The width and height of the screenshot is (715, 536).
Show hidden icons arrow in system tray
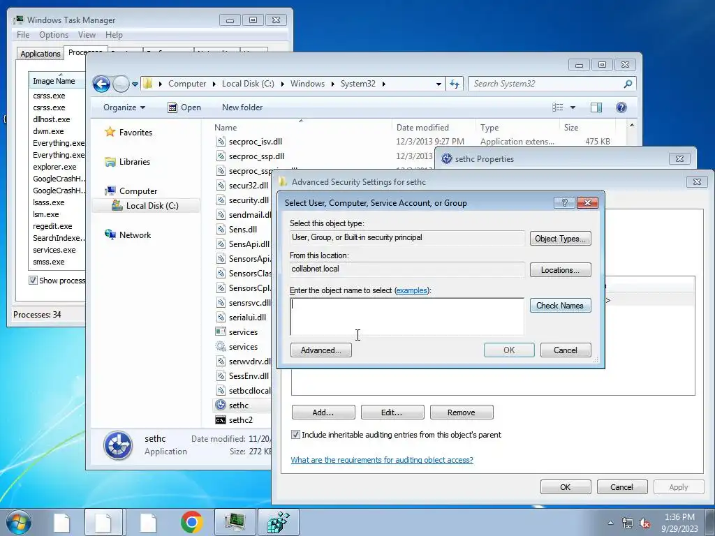click(610, 523)
